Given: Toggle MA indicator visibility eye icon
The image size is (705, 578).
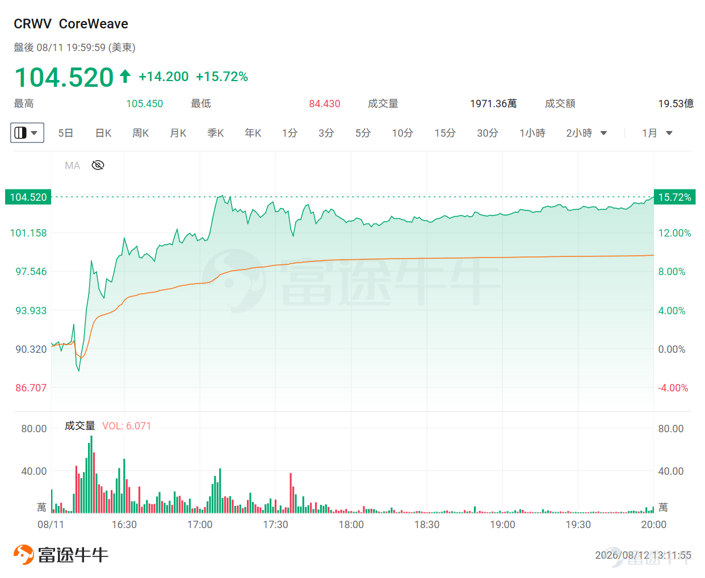Looking at the screenshot, I should coord(98,165).
